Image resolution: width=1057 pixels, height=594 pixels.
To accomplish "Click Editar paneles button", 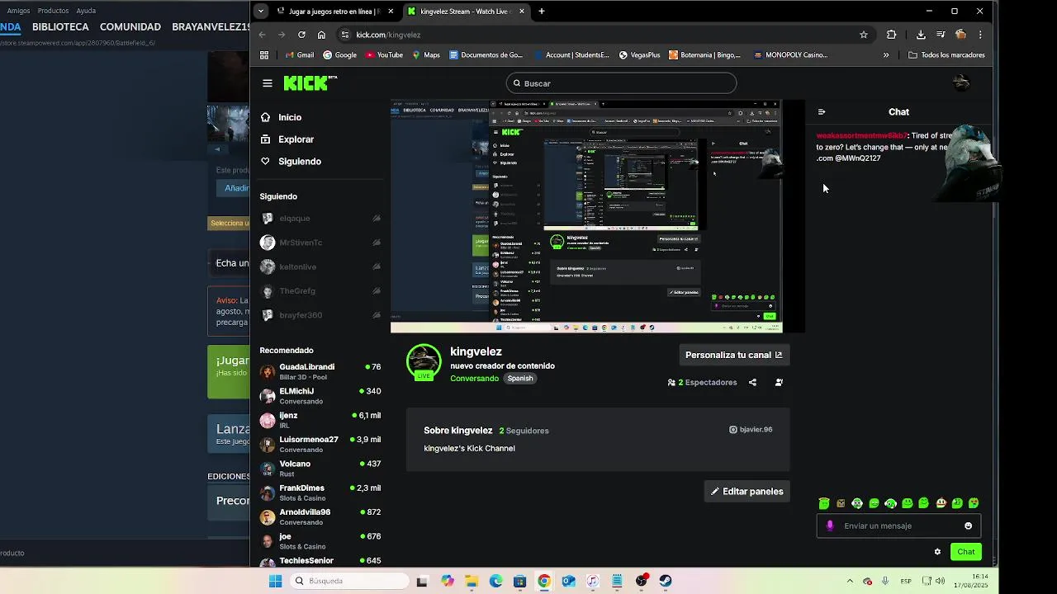I will 747,491.
